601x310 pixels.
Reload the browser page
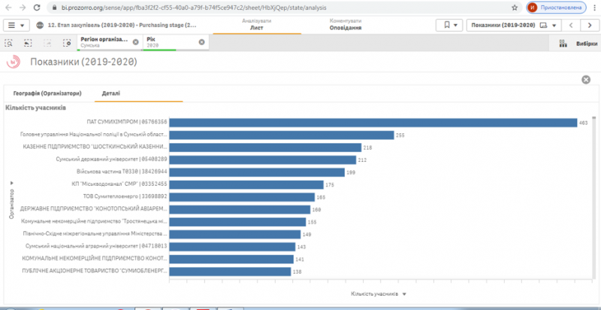pos(37,8)
